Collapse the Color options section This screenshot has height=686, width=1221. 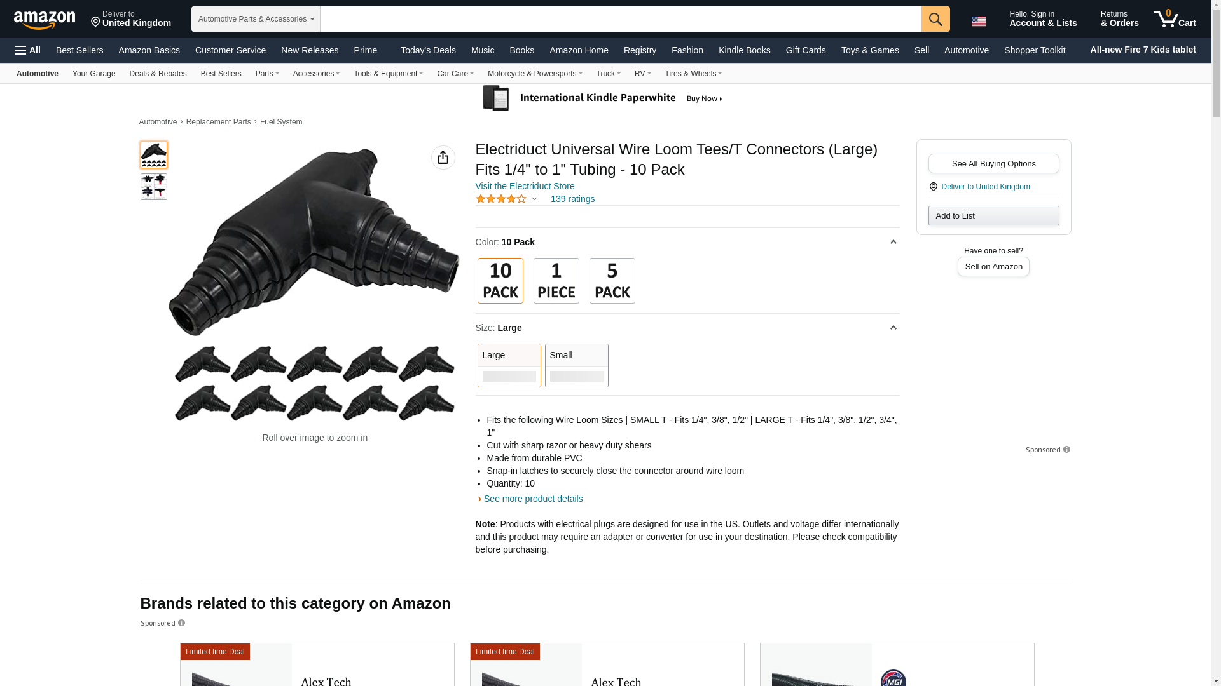coord(893,242)
